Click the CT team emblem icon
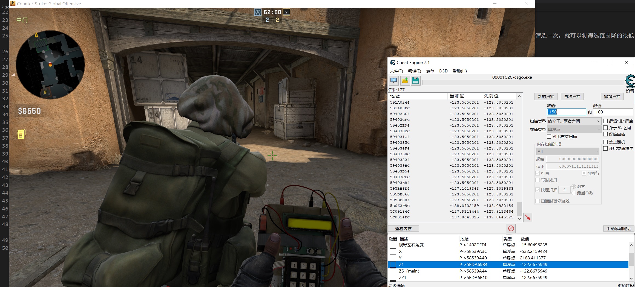 258,12
